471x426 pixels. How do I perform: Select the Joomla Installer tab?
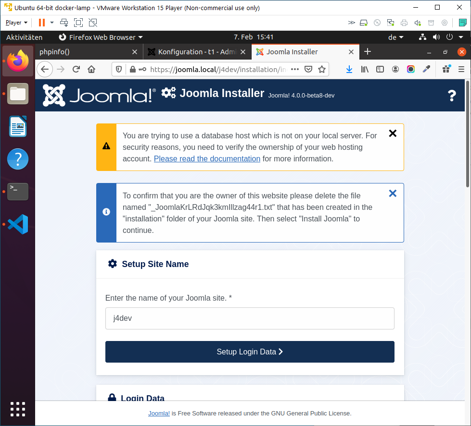299,52
